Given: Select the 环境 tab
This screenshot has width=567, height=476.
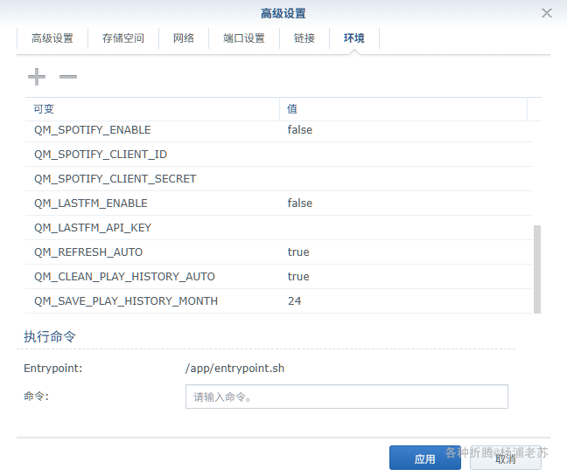Looking at the screenshot, I should tap(354, 38).
